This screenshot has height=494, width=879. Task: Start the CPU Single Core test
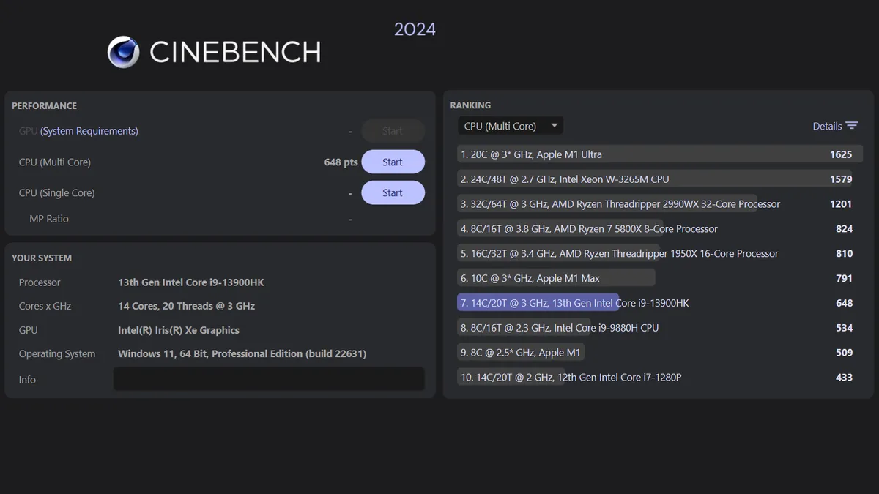(x=393, y=192)
